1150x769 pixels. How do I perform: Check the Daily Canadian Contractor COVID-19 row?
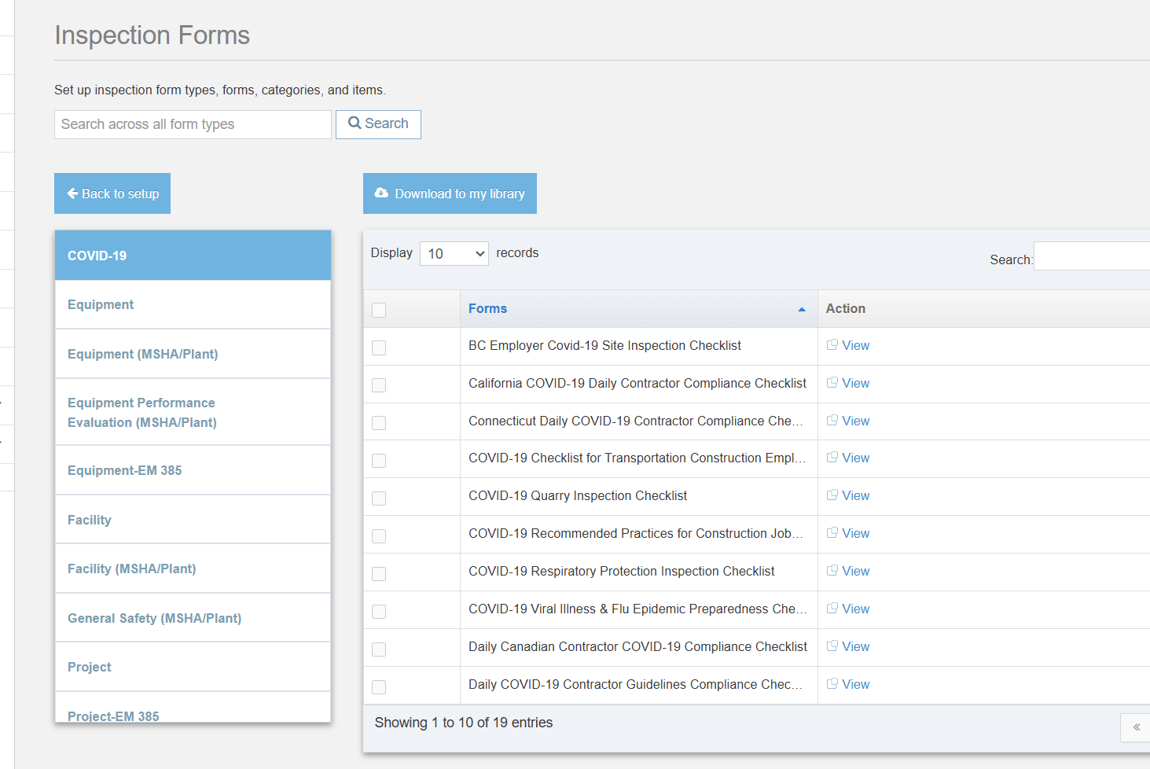[x=379, y=649]
